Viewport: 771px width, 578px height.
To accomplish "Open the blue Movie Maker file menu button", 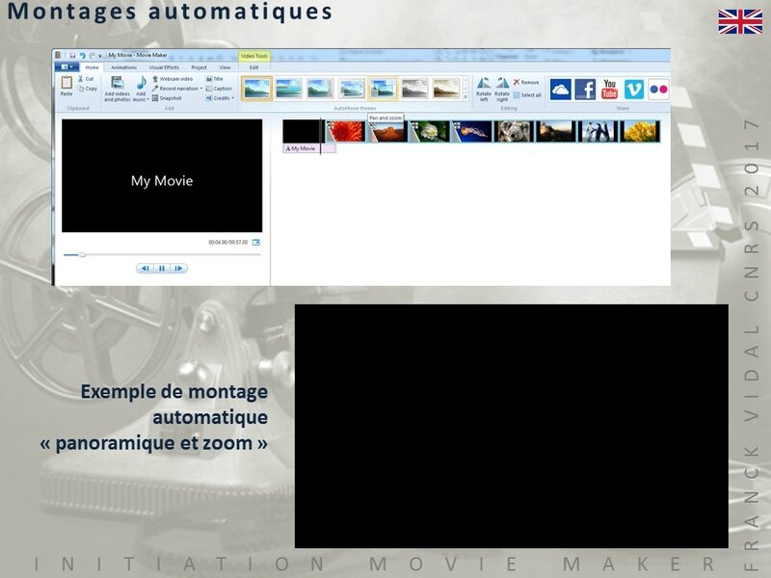I will 66,66.
